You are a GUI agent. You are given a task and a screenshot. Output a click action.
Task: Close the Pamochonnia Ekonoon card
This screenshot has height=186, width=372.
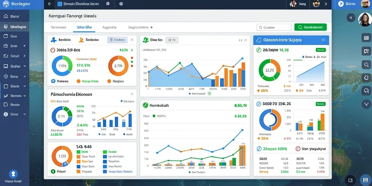pos(132,94)
